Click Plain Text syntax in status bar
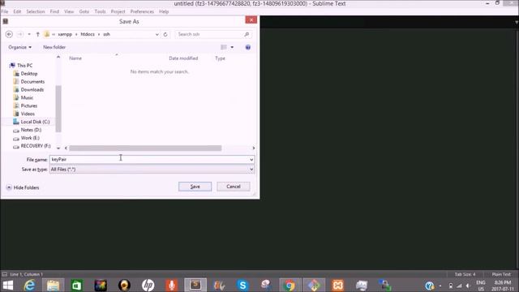This screenshot has height=292, width=519. (x=501, y=274)
